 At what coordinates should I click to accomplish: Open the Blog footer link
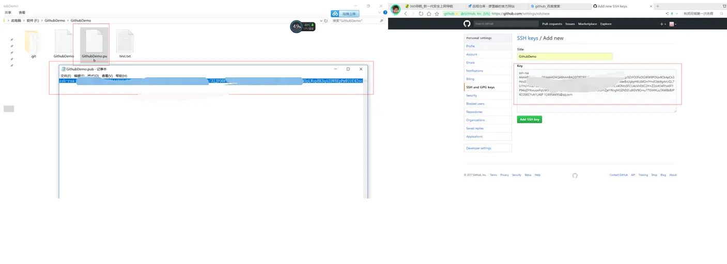tap(663, 175)
